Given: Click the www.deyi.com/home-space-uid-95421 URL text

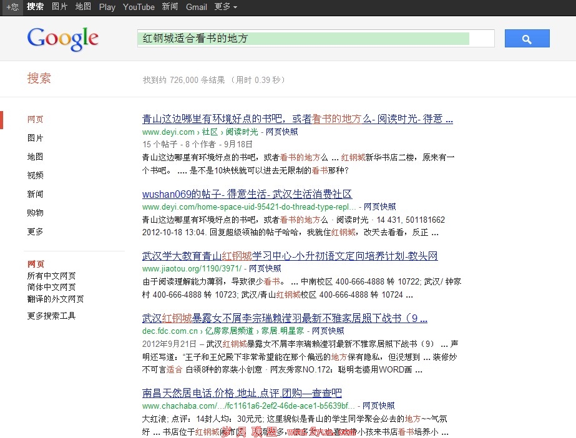Looking at the screenshot, I should tap(249, 207).
